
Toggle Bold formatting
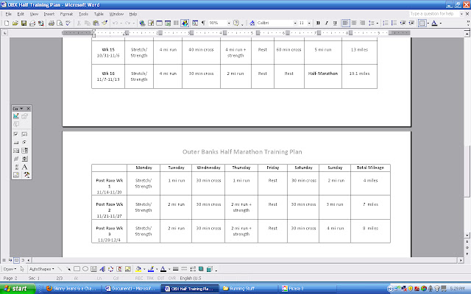coord(318,23)
